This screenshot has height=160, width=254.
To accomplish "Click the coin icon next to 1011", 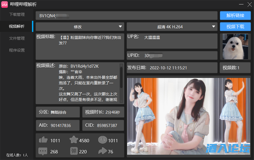I will (102, 140).
